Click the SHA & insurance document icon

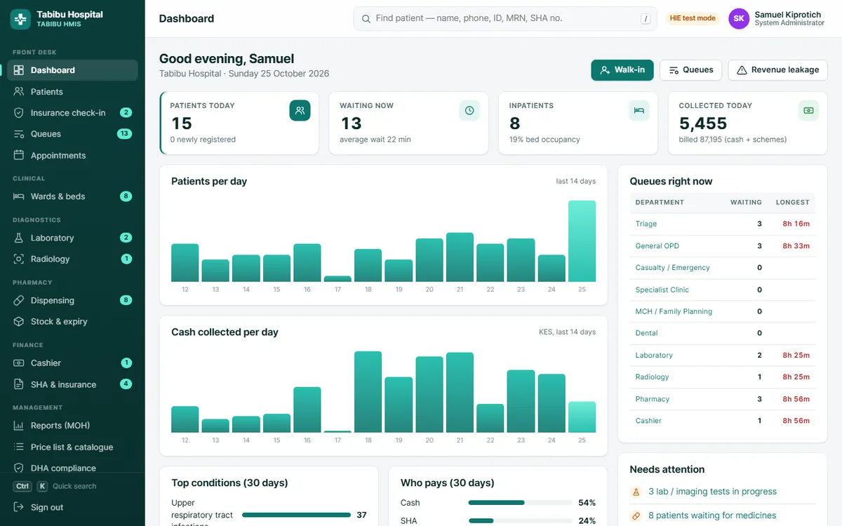click(x=19, y=384)
